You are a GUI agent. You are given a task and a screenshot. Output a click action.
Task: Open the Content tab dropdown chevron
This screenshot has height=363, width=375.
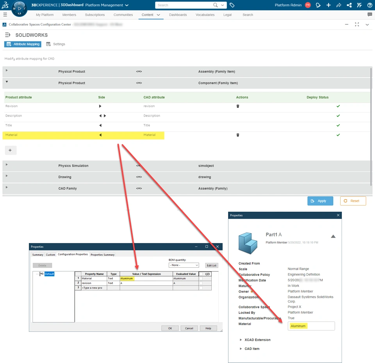click(158, 15)
